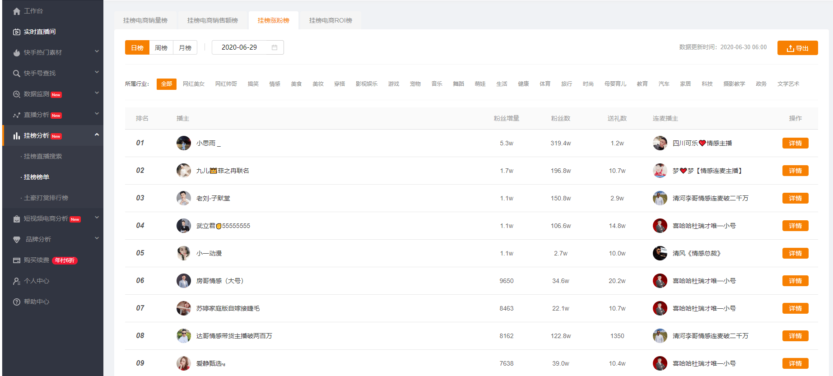Click the person icon beside 个人中心
Image resolution: width=833 pixels, height=376 pixels.
(x=17, y=281)
